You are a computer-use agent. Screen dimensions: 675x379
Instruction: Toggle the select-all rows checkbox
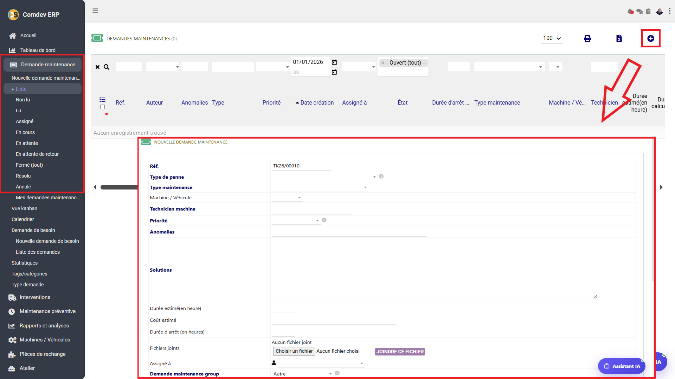click(103, 107)
